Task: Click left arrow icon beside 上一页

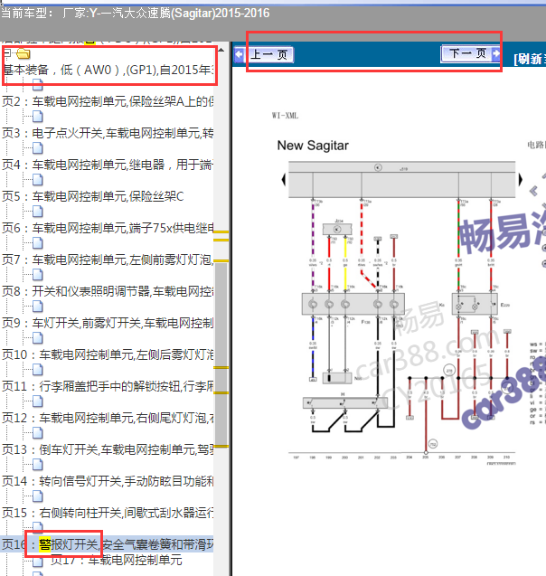Action: pos(240,55)
